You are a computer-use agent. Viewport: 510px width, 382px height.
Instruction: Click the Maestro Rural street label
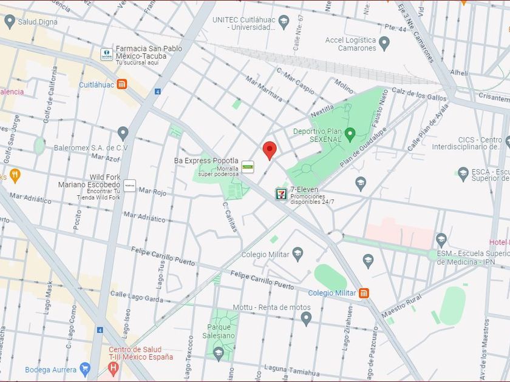click(x=401, y=306)
